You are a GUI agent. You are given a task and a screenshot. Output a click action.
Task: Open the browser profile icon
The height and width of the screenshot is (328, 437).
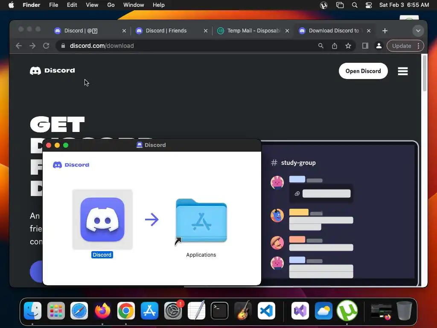(x=379, y=46)
